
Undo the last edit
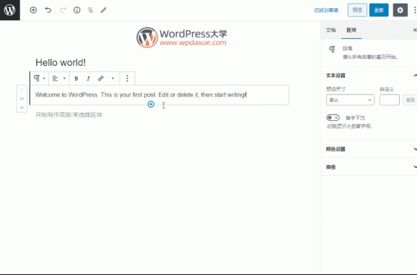point(48,10)
